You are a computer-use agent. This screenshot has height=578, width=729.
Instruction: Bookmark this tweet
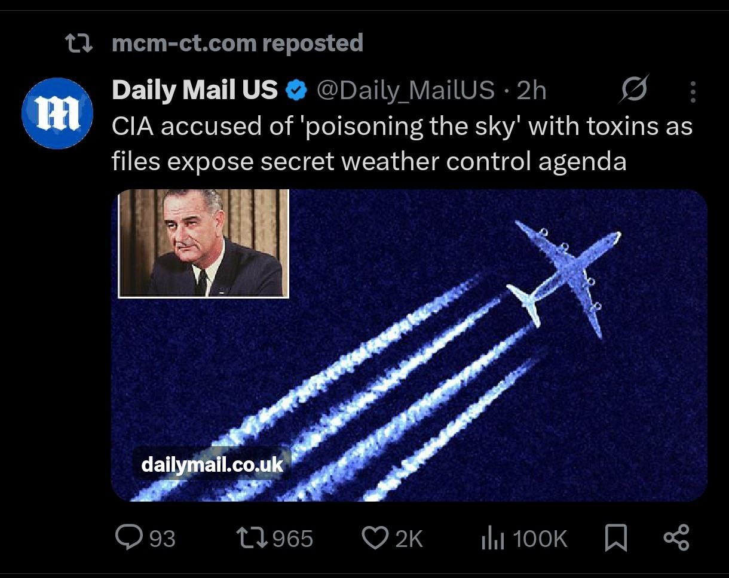(615, 539)
